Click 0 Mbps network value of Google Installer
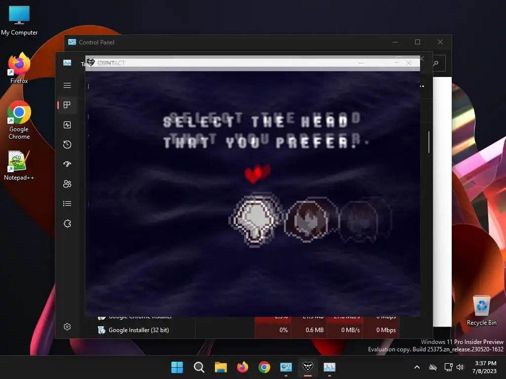This screenshot has height=379, width=506. tap(386, 330)
